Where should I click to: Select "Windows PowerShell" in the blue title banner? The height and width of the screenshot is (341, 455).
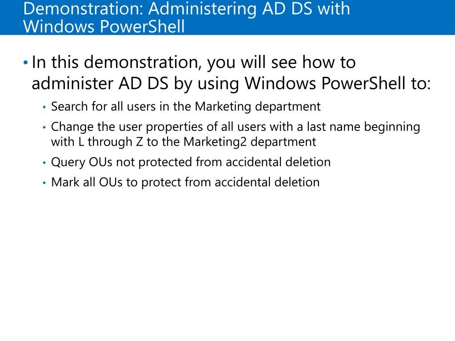[x=104, y=26]
